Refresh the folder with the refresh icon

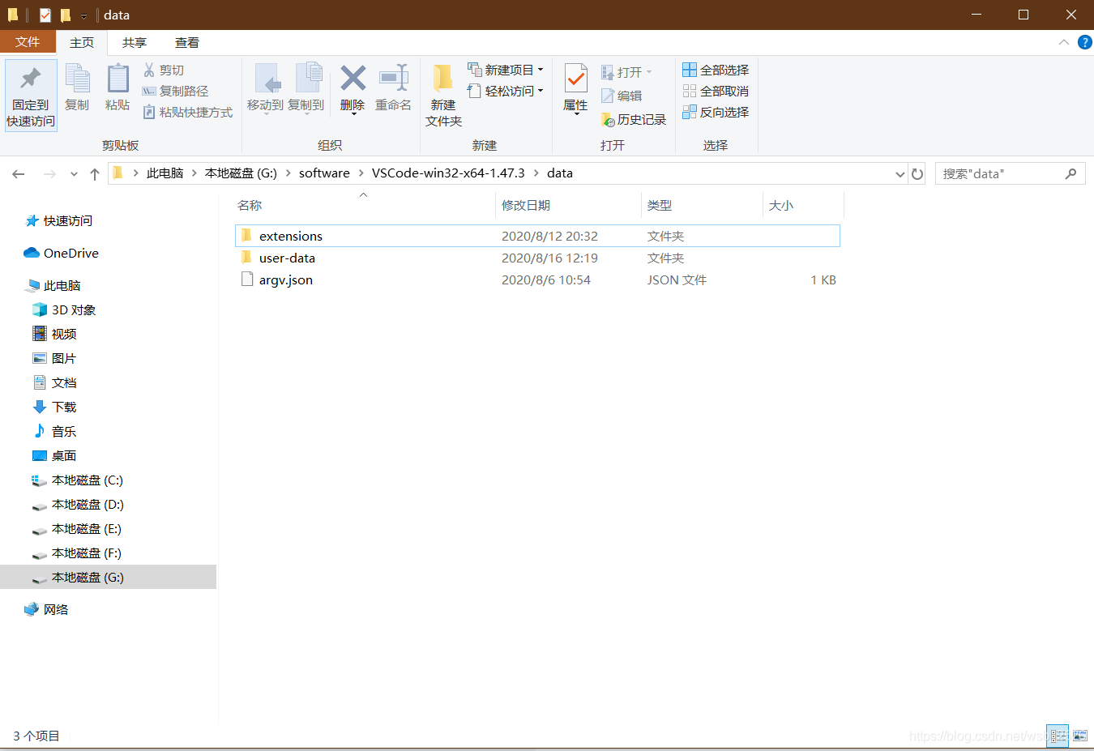pos(917,173)
